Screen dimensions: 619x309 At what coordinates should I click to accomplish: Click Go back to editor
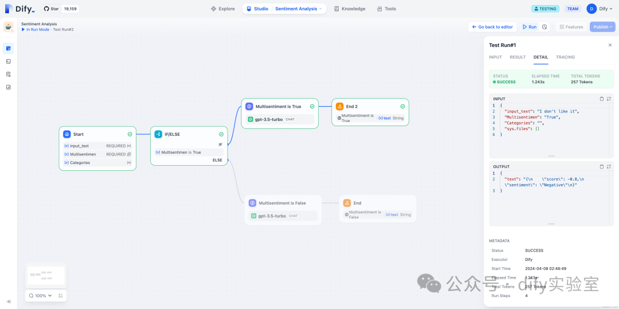pos(492,27)
